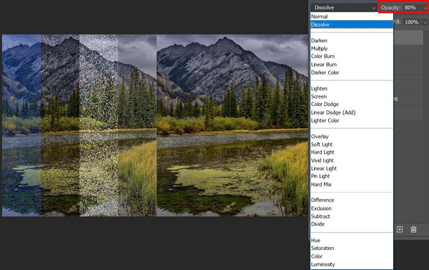Open the Dissolve blend mode dropdown
The width and height of the screenshot is (429, 270).
tap(344, 7)
